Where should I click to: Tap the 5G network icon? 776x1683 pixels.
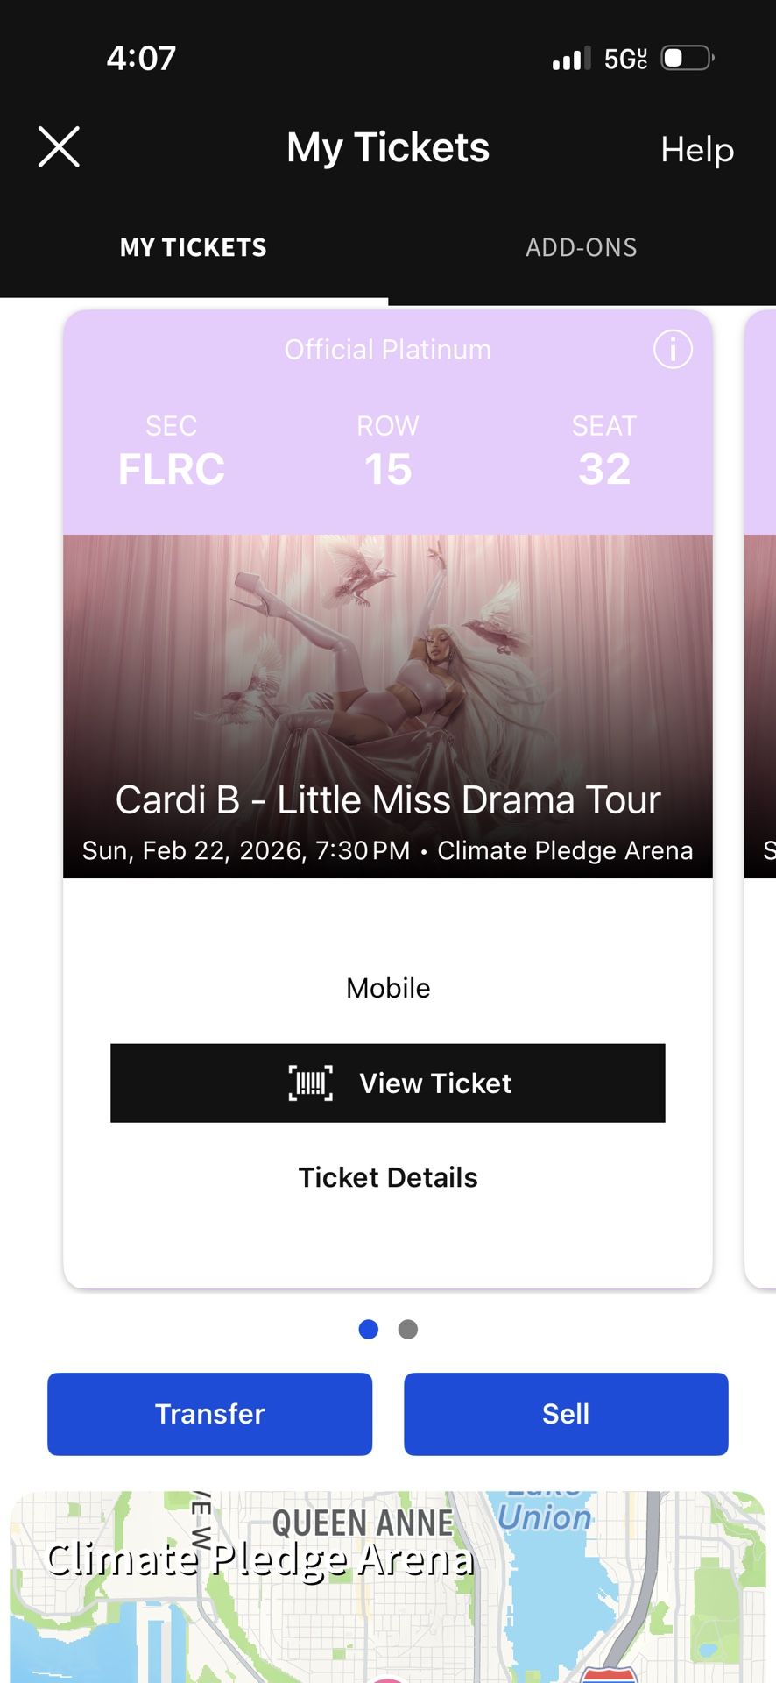coord(624,58)
